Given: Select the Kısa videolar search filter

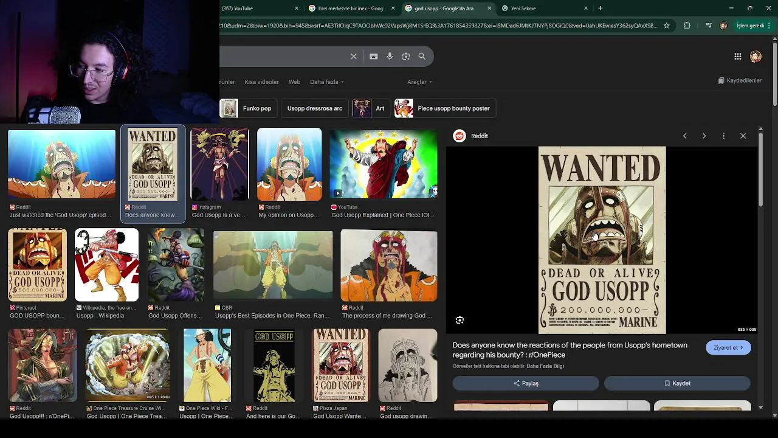Looking at the screenshot, I should coord(261,82).
